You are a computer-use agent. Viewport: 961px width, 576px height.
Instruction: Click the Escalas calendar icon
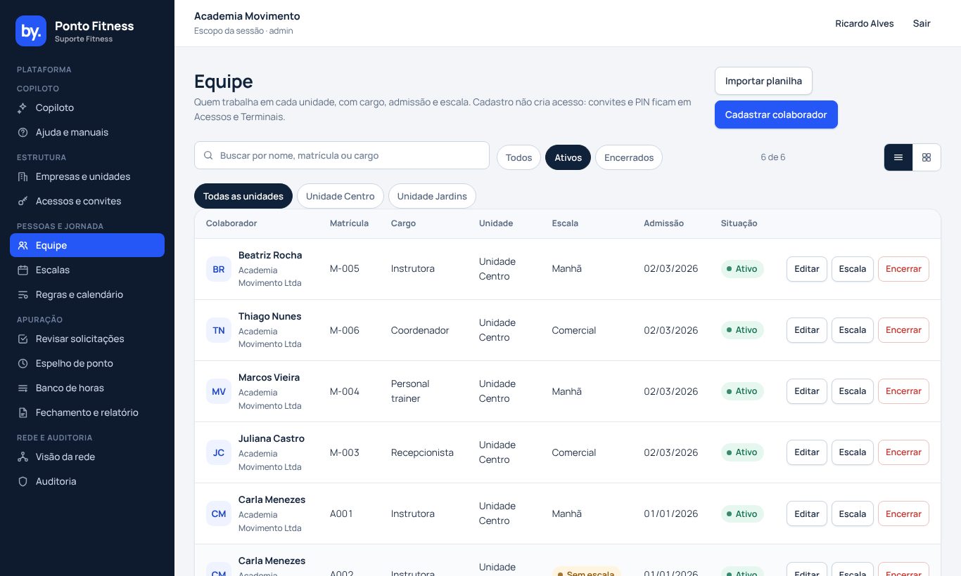pos(23,270)
